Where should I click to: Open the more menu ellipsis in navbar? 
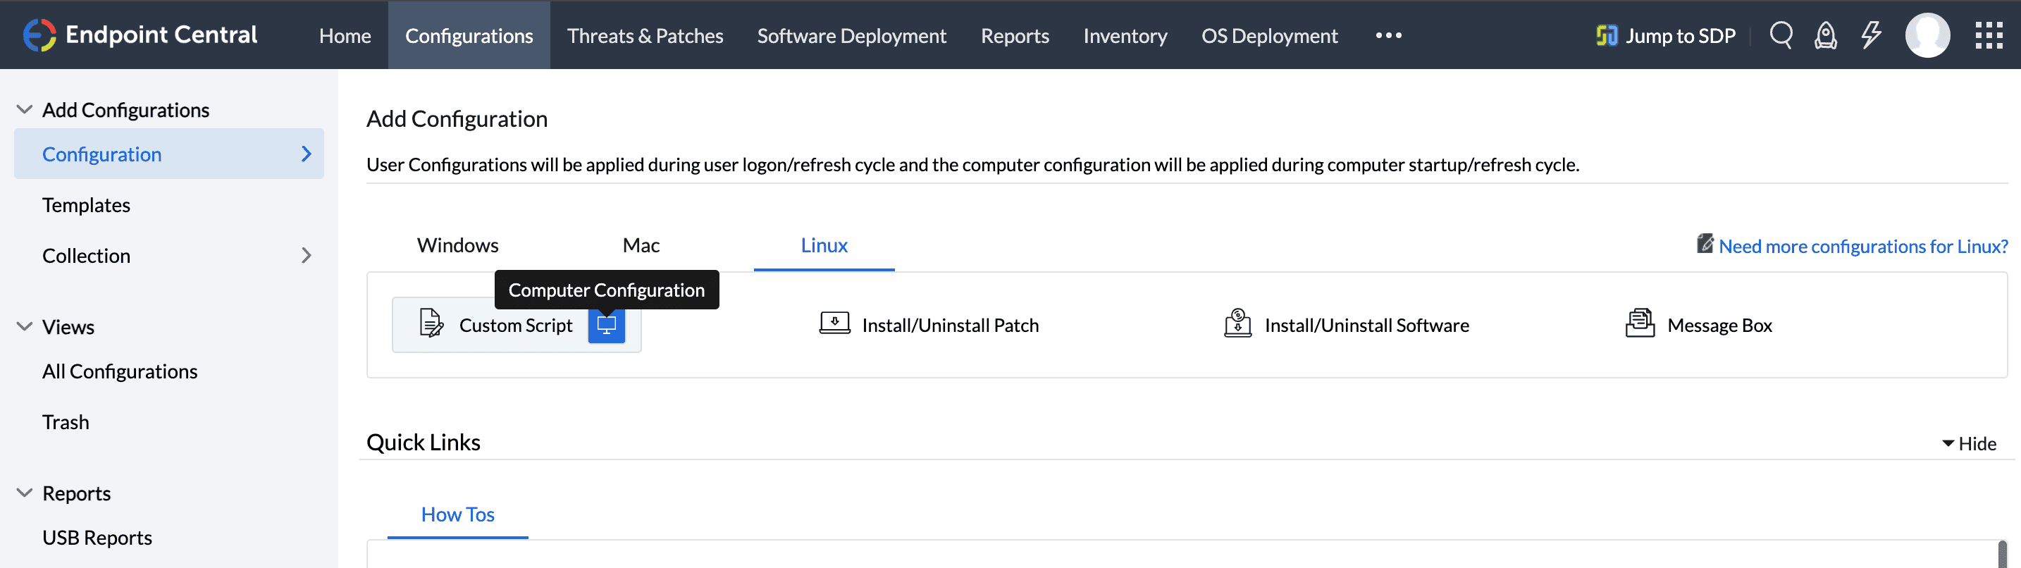coord(1388,35)
